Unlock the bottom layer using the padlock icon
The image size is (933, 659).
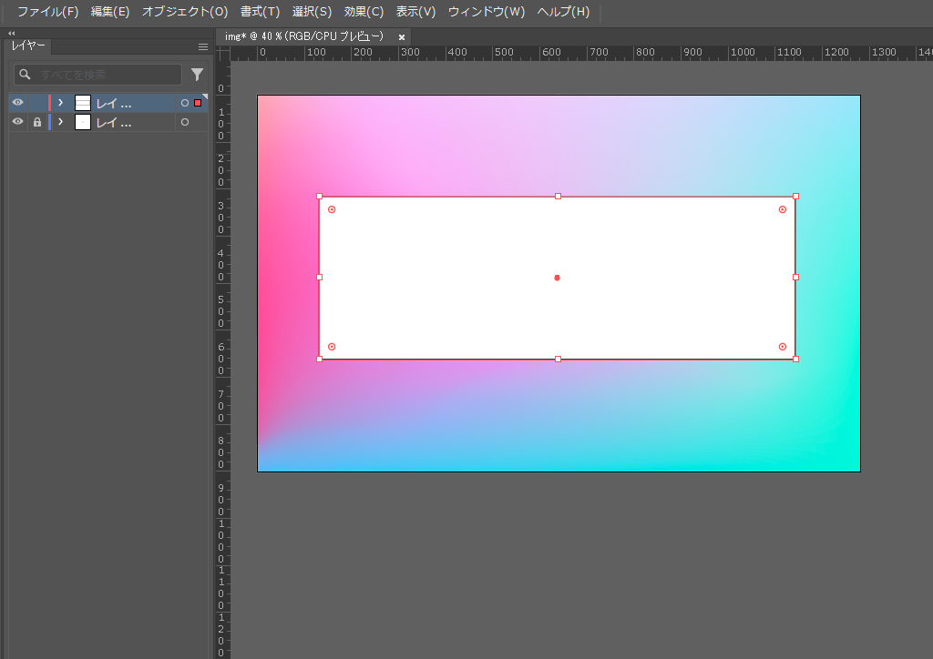click(x=37, y=122)
